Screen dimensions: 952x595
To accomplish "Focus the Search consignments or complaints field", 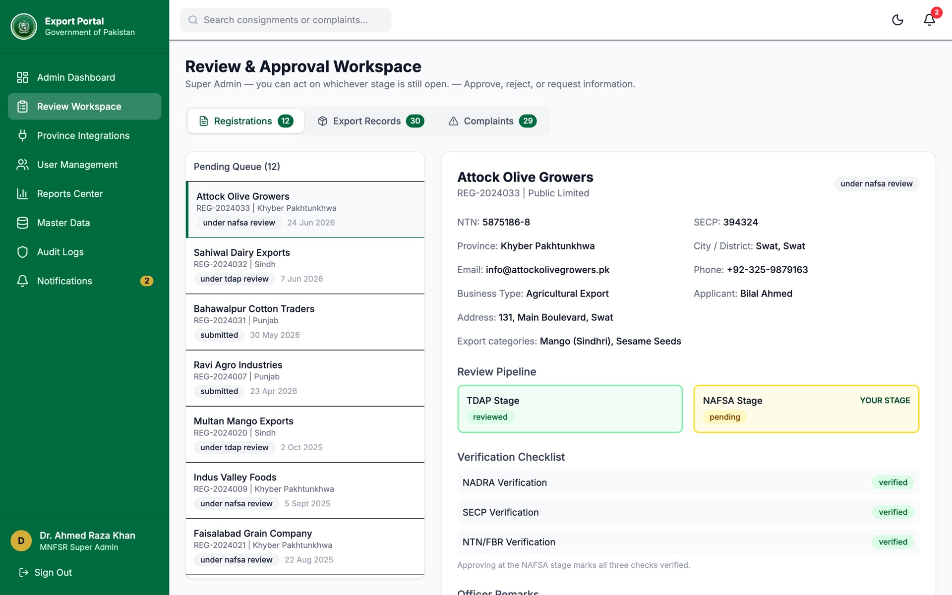I will coord(286,20).
